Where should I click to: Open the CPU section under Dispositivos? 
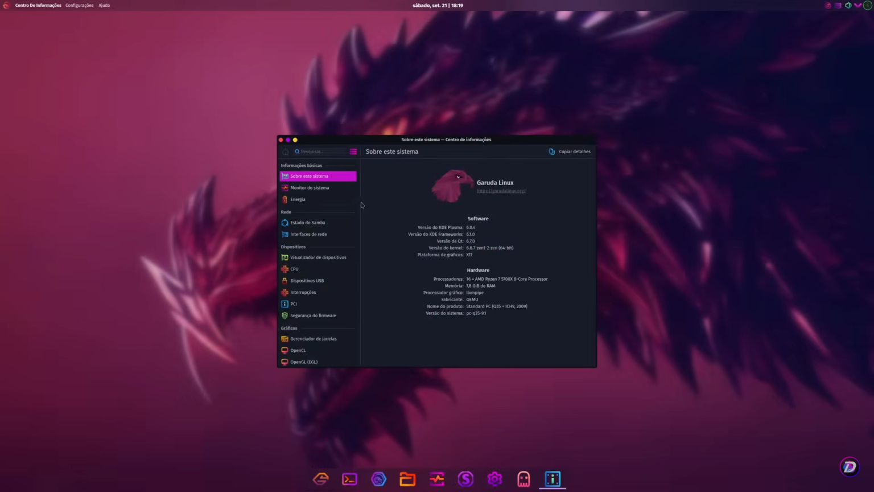coord(294,269)
